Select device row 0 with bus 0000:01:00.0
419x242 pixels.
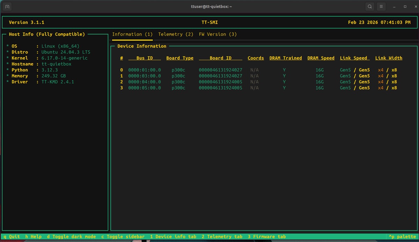click(x=145, y=70)
